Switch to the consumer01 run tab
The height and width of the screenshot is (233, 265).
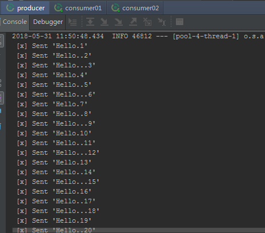[x=78, y=8]
